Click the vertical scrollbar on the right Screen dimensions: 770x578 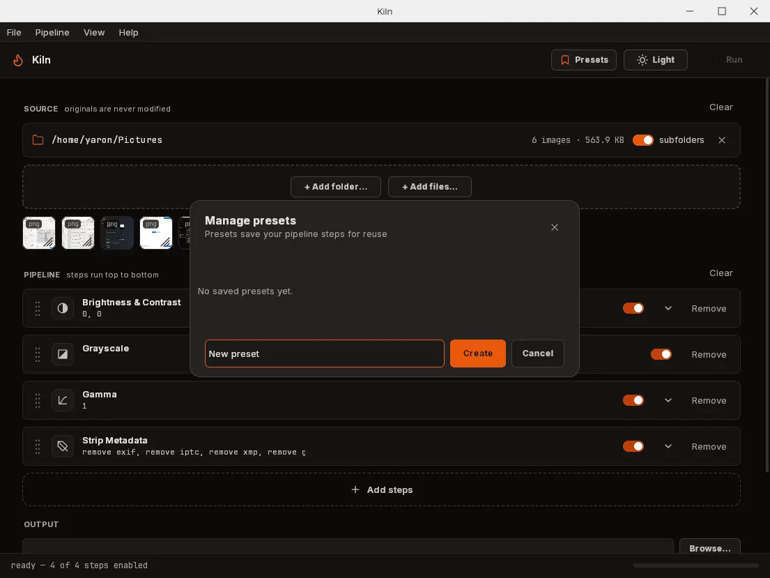click(x=767, y=275)
